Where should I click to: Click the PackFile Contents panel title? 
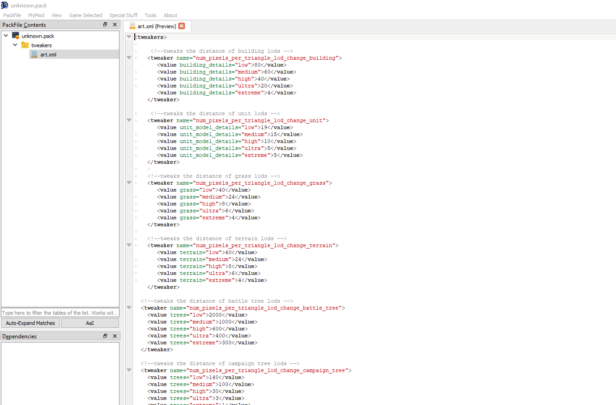click(24, 25)
